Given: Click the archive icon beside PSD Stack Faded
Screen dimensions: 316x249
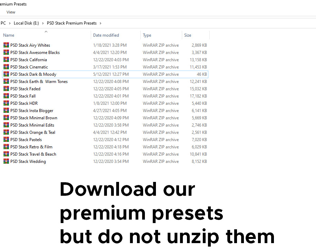Looking at the screenshot, I should [6, 89].
